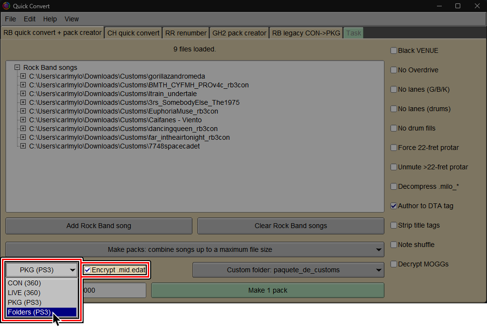This screenshot has height=330, width=487.
Task: Open the Task tab
Action: coord(353,33)
